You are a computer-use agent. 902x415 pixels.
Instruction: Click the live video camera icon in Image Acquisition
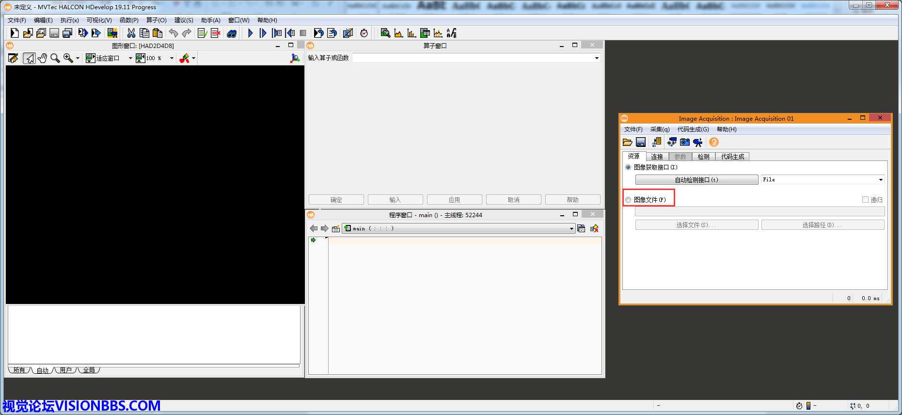point(697,142)
